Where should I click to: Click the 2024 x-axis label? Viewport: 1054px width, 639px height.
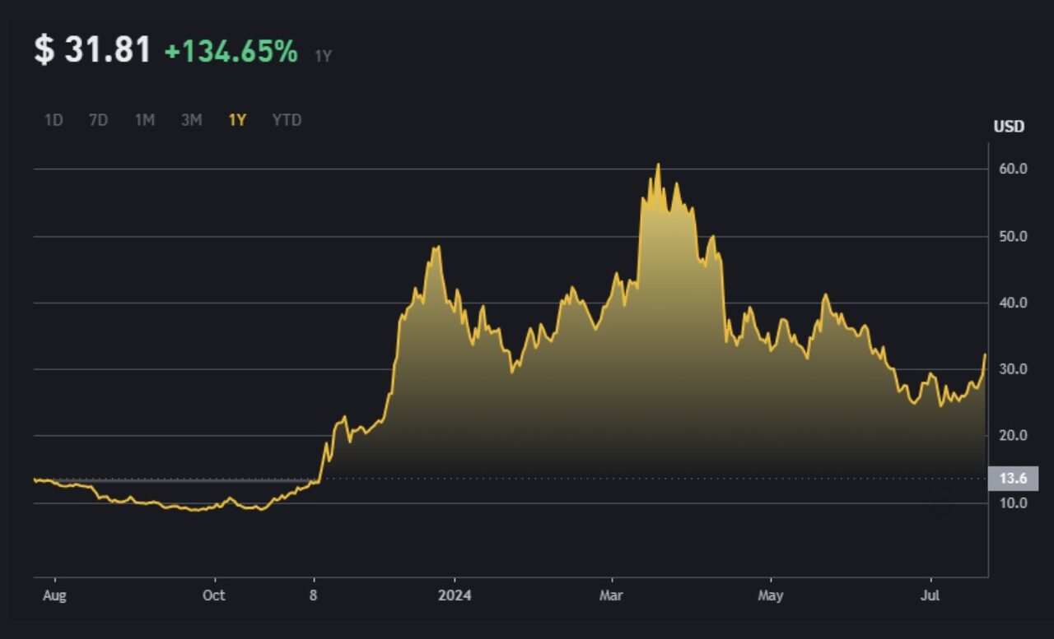click(x=455, y=595)
